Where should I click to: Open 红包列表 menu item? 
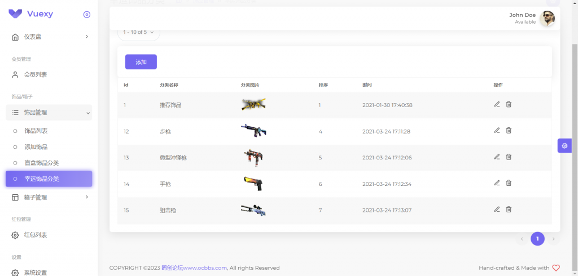point(49,235)
